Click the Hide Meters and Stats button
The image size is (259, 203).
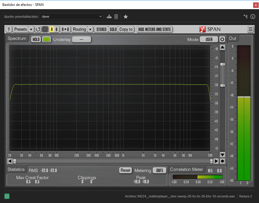coord(155,29)
